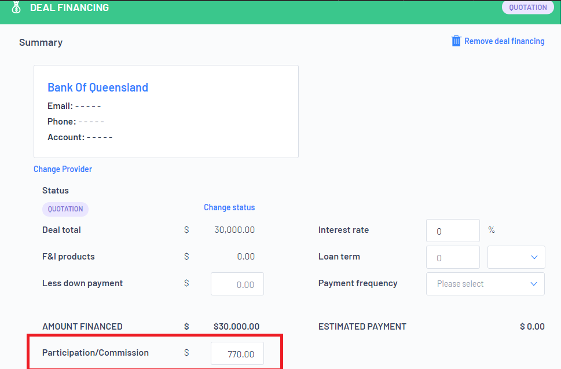Click the Remove deal financing link text
561x369 pixels.
504,41
